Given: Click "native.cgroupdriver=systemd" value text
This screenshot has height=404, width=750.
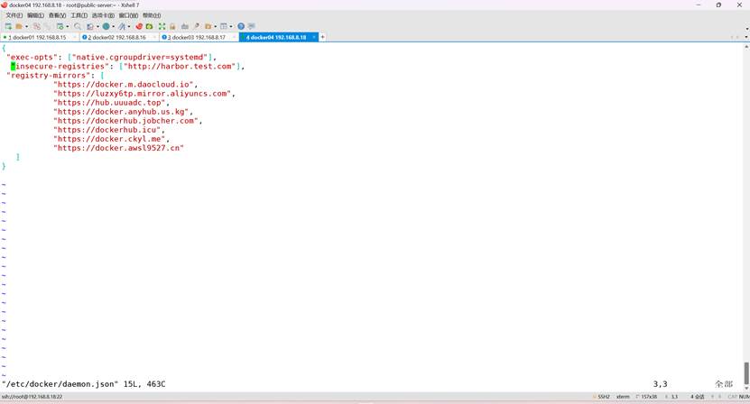Looking at the screenshot, I should tap(140, 58).
